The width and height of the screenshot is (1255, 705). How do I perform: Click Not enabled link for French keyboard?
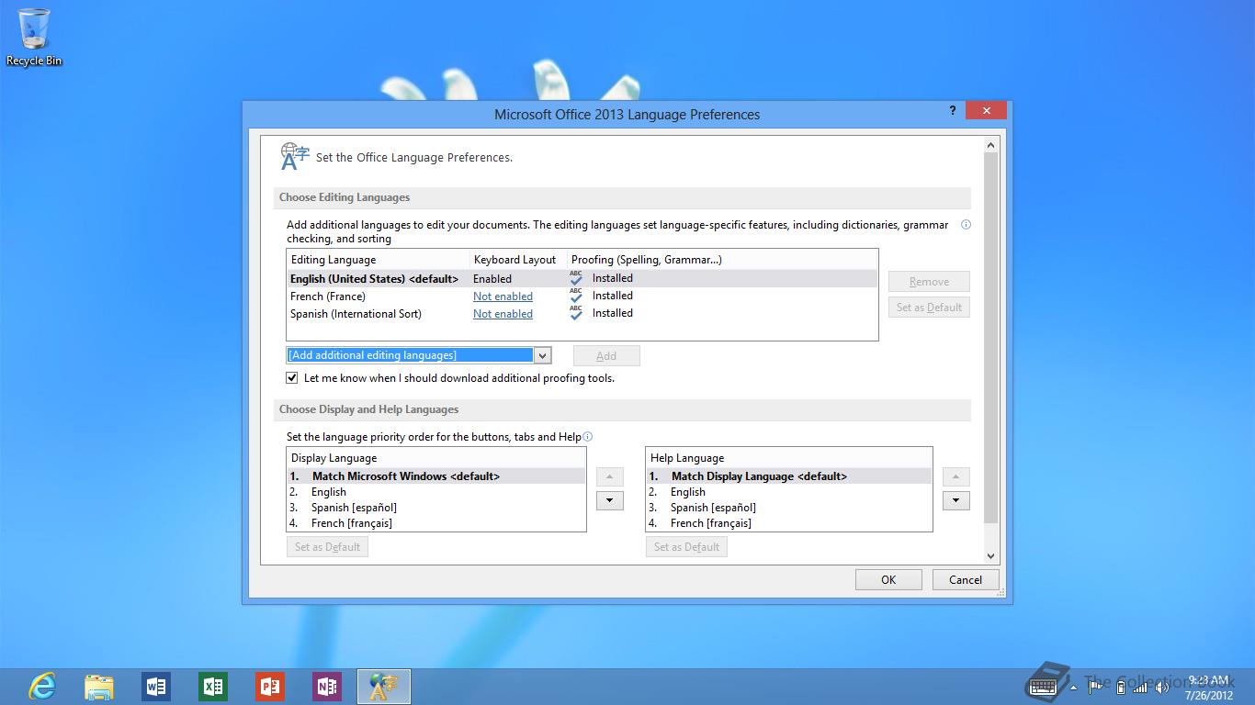503,297
